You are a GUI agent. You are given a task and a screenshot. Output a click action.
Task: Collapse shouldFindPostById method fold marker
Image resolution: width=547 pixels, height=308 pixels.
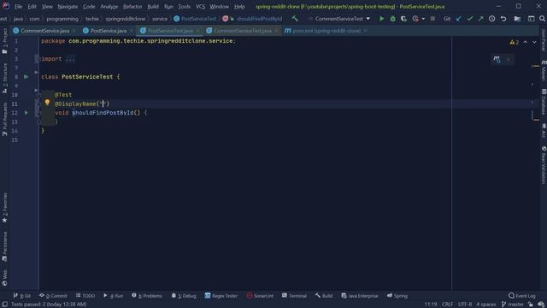click(x=36, y=91)
